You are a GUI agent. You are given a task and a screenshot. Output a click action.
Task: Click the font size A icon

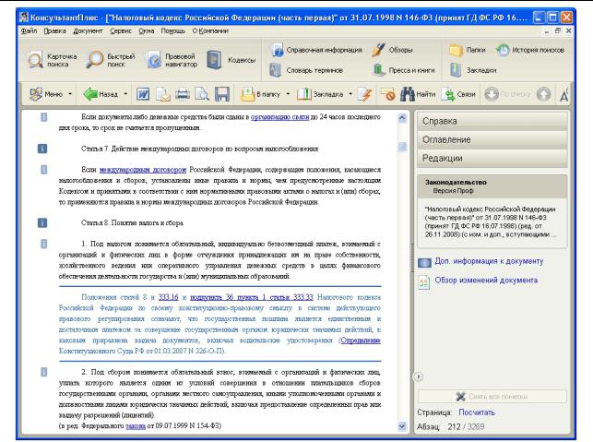(x=563, y=95)
